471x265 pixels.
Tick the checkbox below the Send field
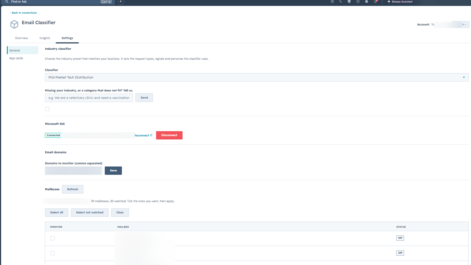pos(47,109)
